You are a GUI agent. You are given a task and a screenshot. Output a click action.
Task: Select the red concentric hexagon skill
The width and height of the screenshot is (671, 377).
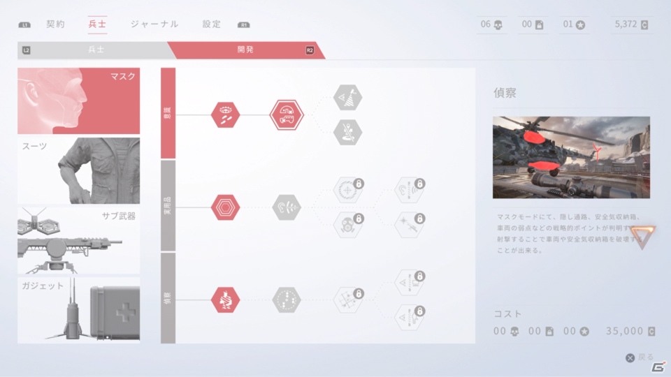[225, 207]
